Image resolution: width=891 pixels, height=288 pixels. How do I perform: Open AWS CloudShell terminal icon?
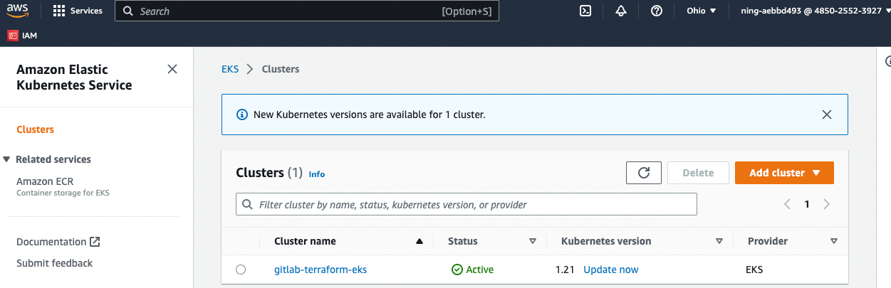585,11
